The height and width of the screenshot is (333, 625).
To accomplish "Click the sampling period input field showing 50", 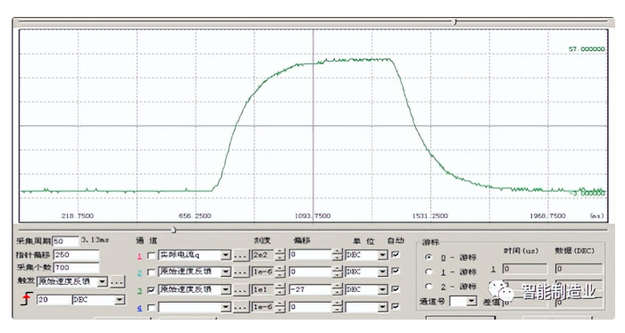I will (66, 241).
